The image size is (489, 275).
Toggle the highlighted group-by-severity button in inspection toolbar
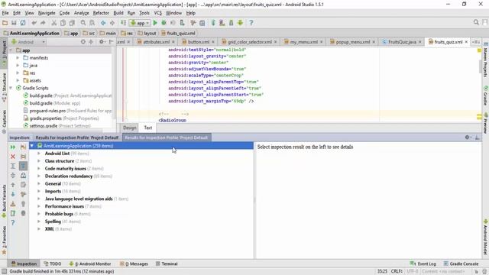(x=23, y=167)
